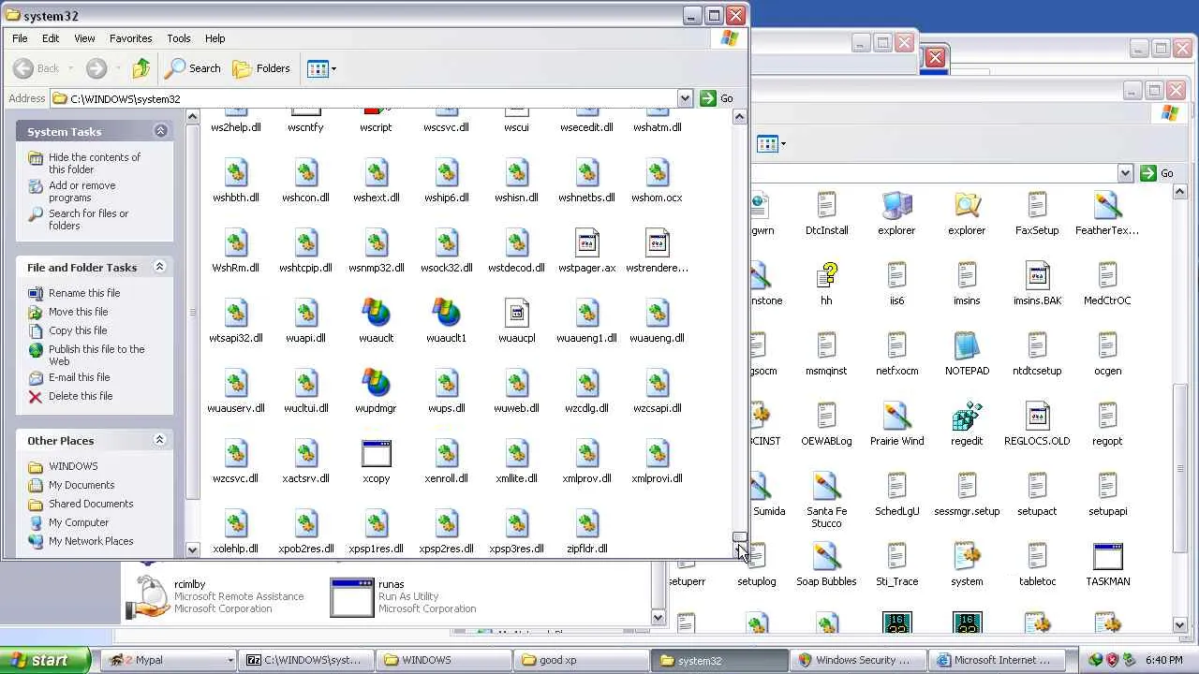Collapse the System Tasks panel

pyautogui.click(x=160, y=131)
